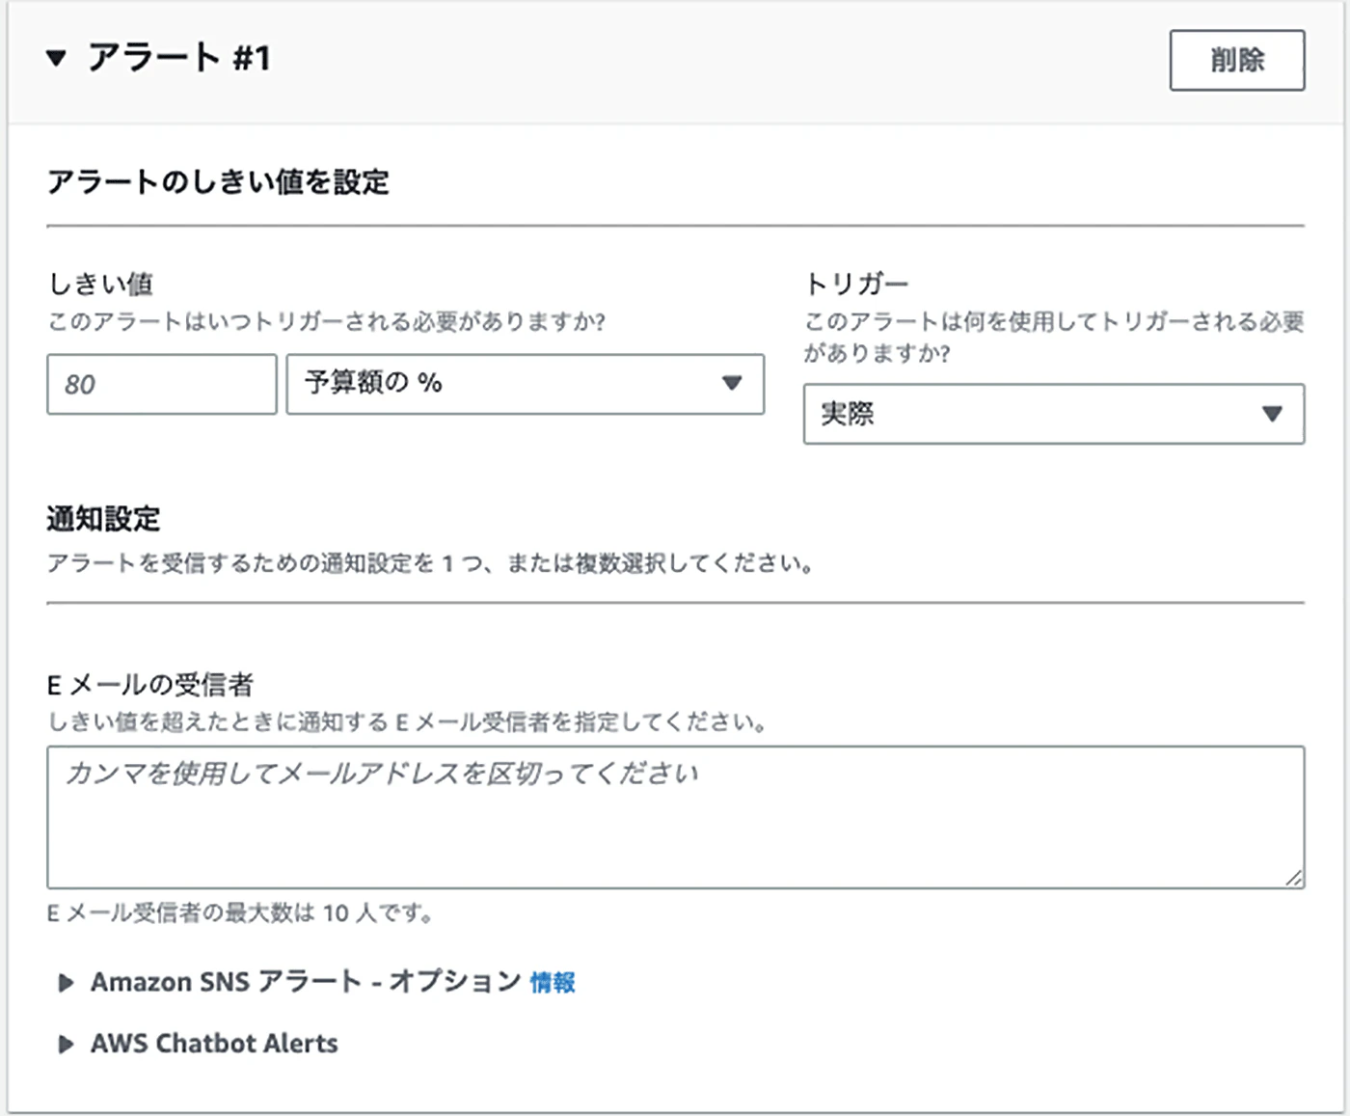This screenshot has height=1116, width=1350.
Task: Click the arrow icon of 予算額の % selector
Action: (732, 383)
